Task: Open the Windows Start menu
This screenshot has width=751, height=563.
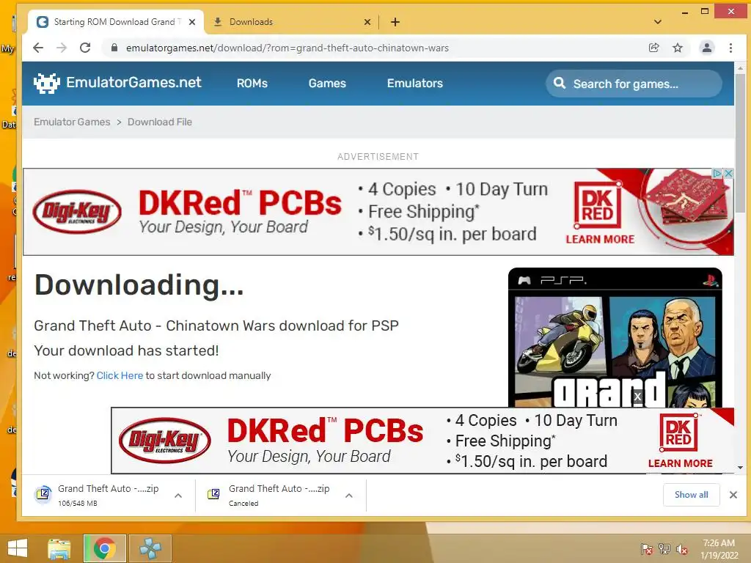Action: (x=18, y=548)
